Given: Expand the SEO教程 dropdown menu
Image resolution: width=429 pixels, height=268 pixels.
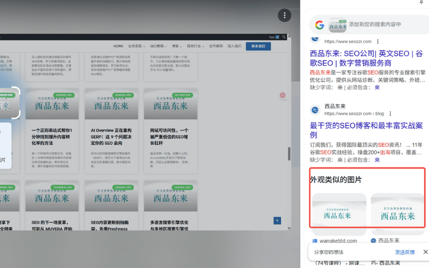Looking at the screenshot, I should 158,46.
